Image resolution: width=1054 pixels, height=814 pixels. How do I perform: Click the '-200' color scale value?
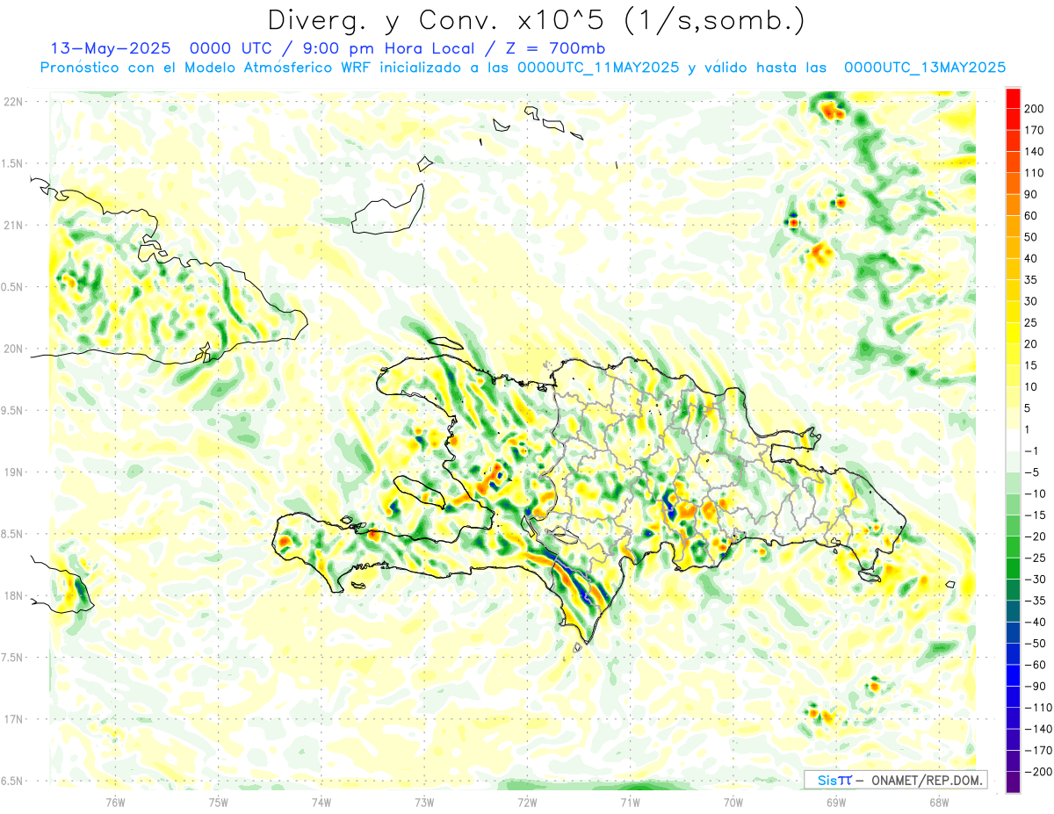(1040, 771)
